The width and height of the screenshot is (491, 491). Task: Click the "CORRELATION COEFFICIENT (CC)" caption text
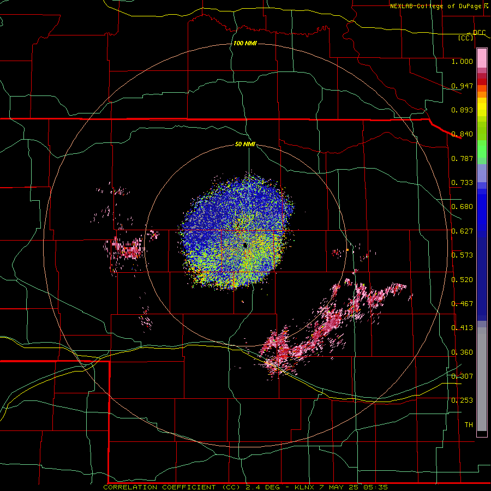click(x=172, y=487)
